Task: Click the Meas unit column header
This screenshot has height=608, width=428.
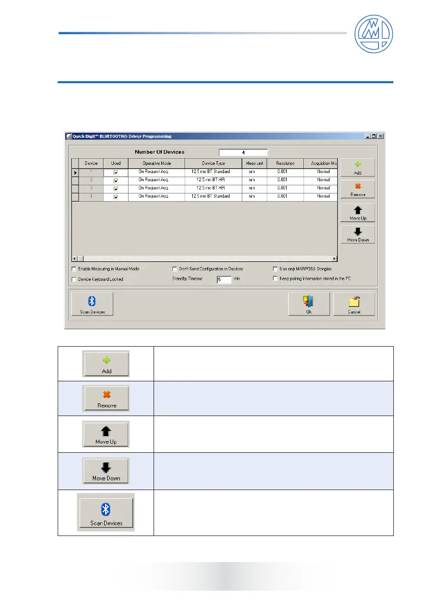Action: [255, 163]
